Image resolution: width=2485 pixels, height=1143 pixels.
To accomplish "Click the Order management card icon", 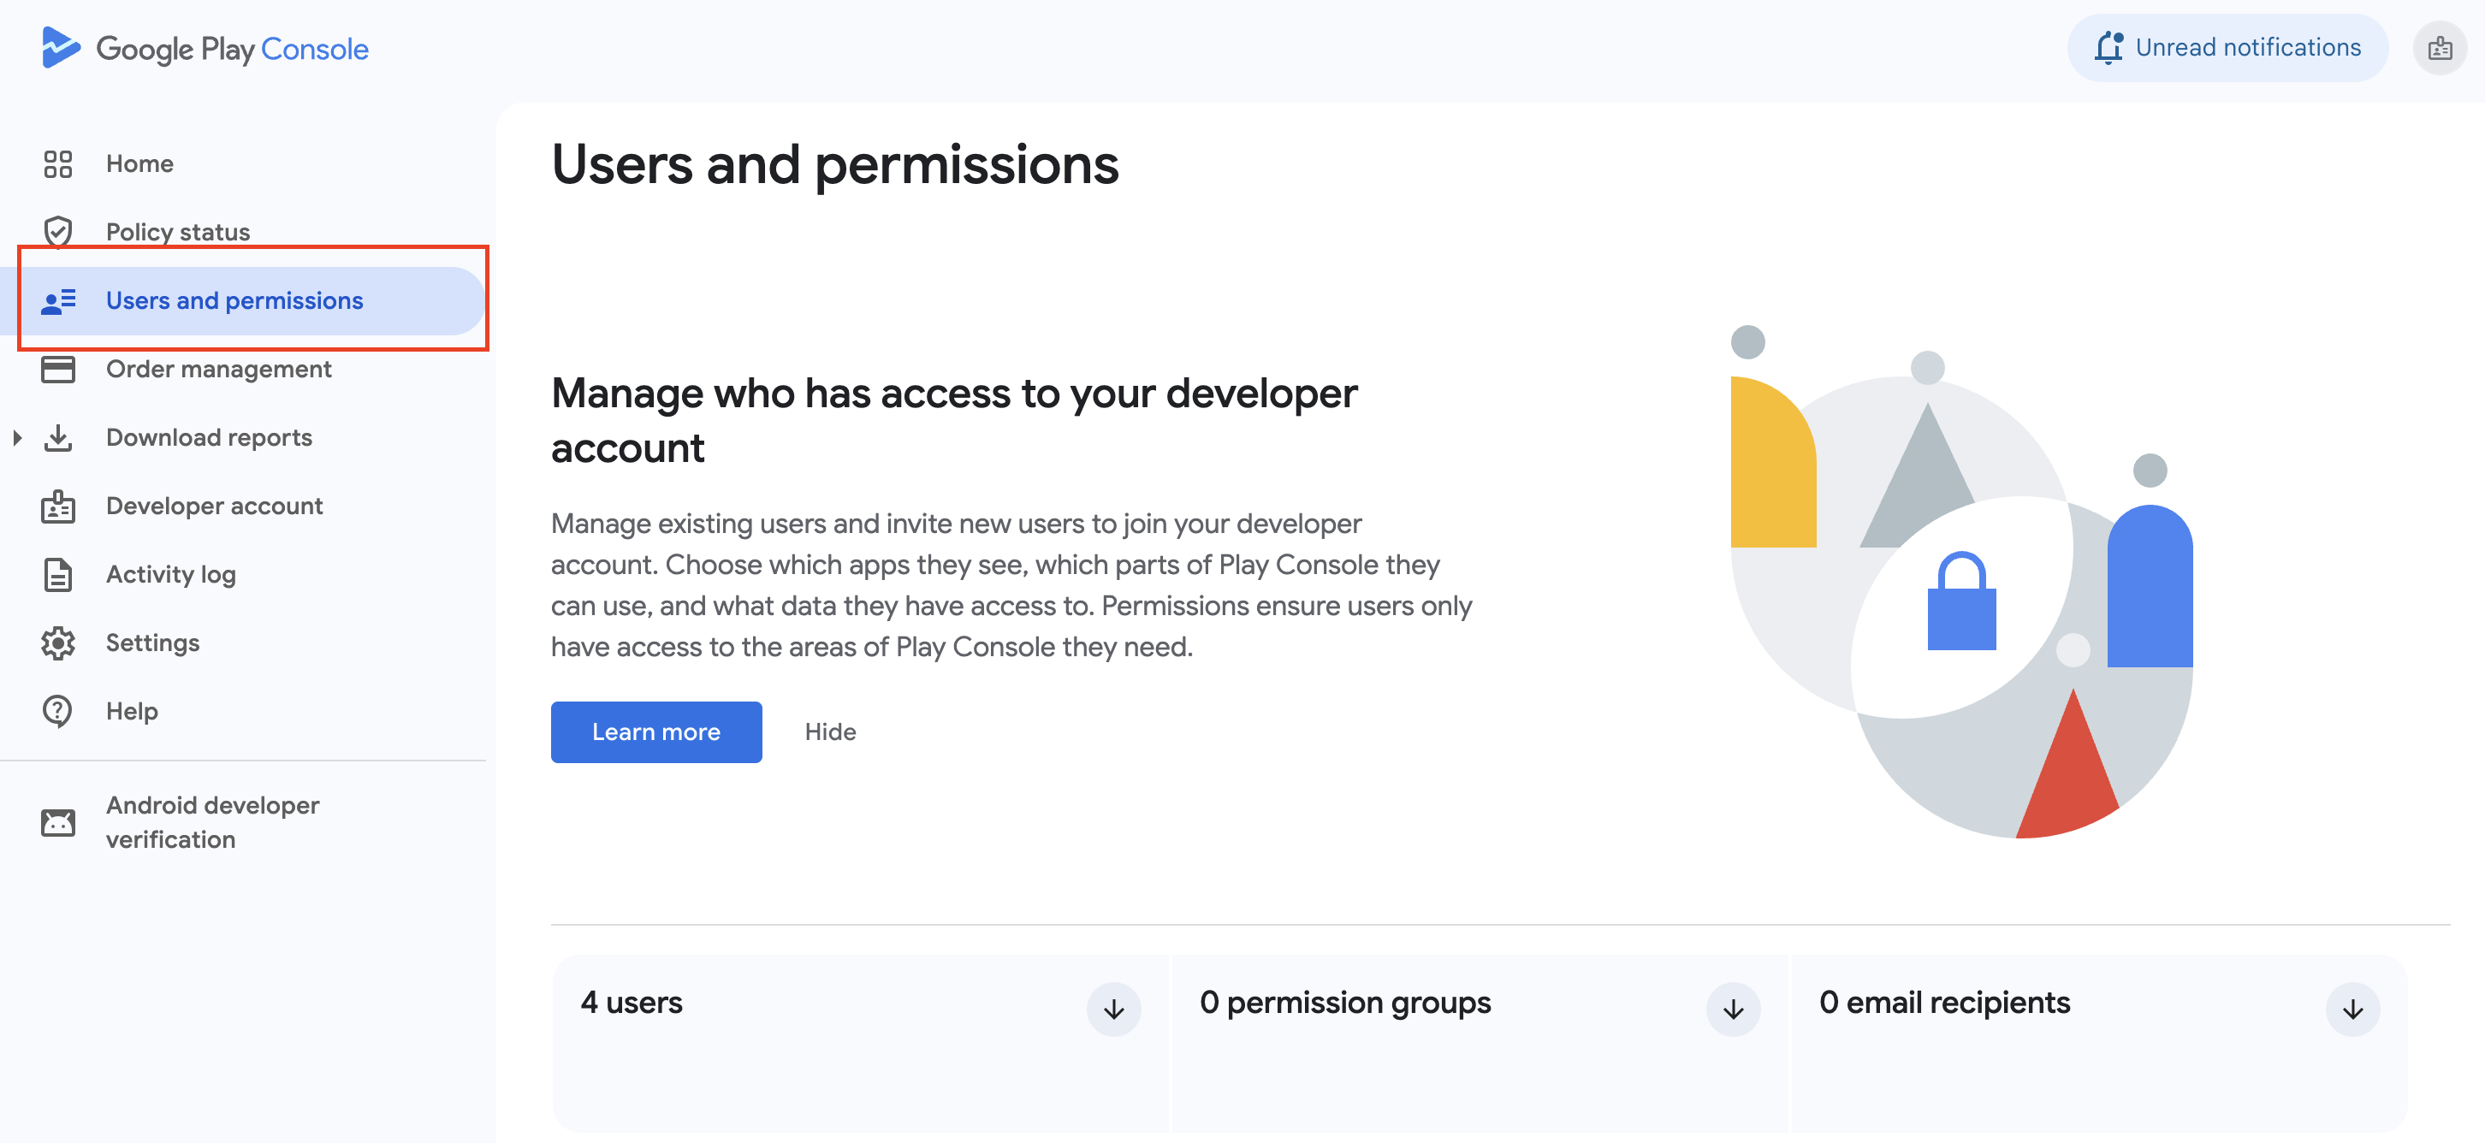I will 58,370.
